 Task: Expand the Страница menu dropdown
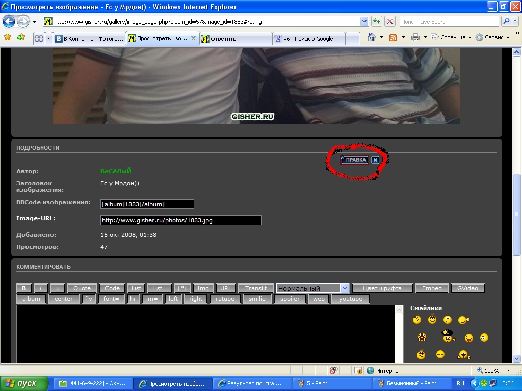click(x=452, y=38)
